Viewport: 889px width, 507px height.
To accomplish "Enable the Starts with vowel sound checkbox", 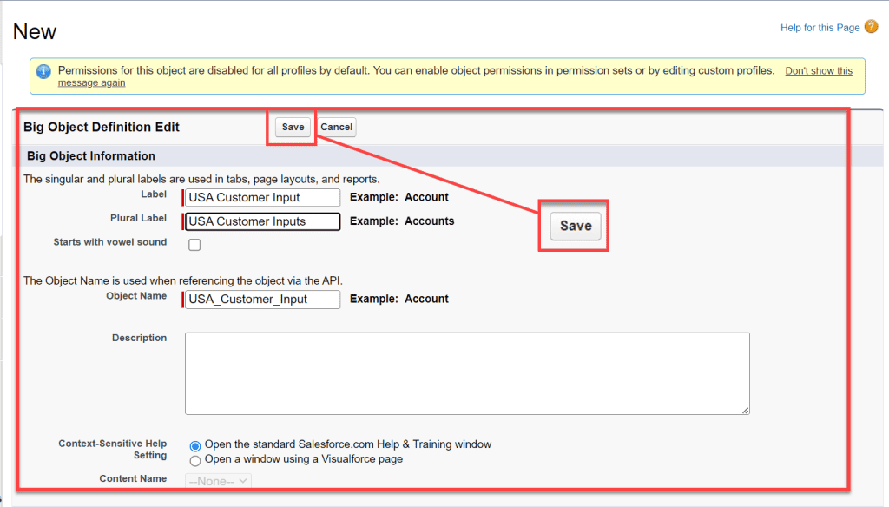I will tap(194, 245).
